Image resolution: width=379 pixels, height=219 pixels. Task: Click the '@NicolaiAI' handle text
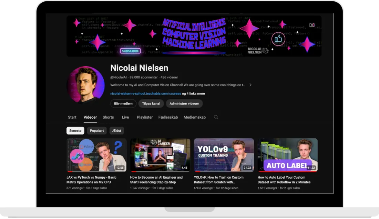tap(119, 78)
